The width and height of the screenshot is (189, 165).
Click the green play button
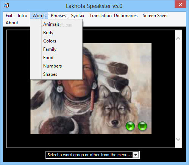(130, 126)
